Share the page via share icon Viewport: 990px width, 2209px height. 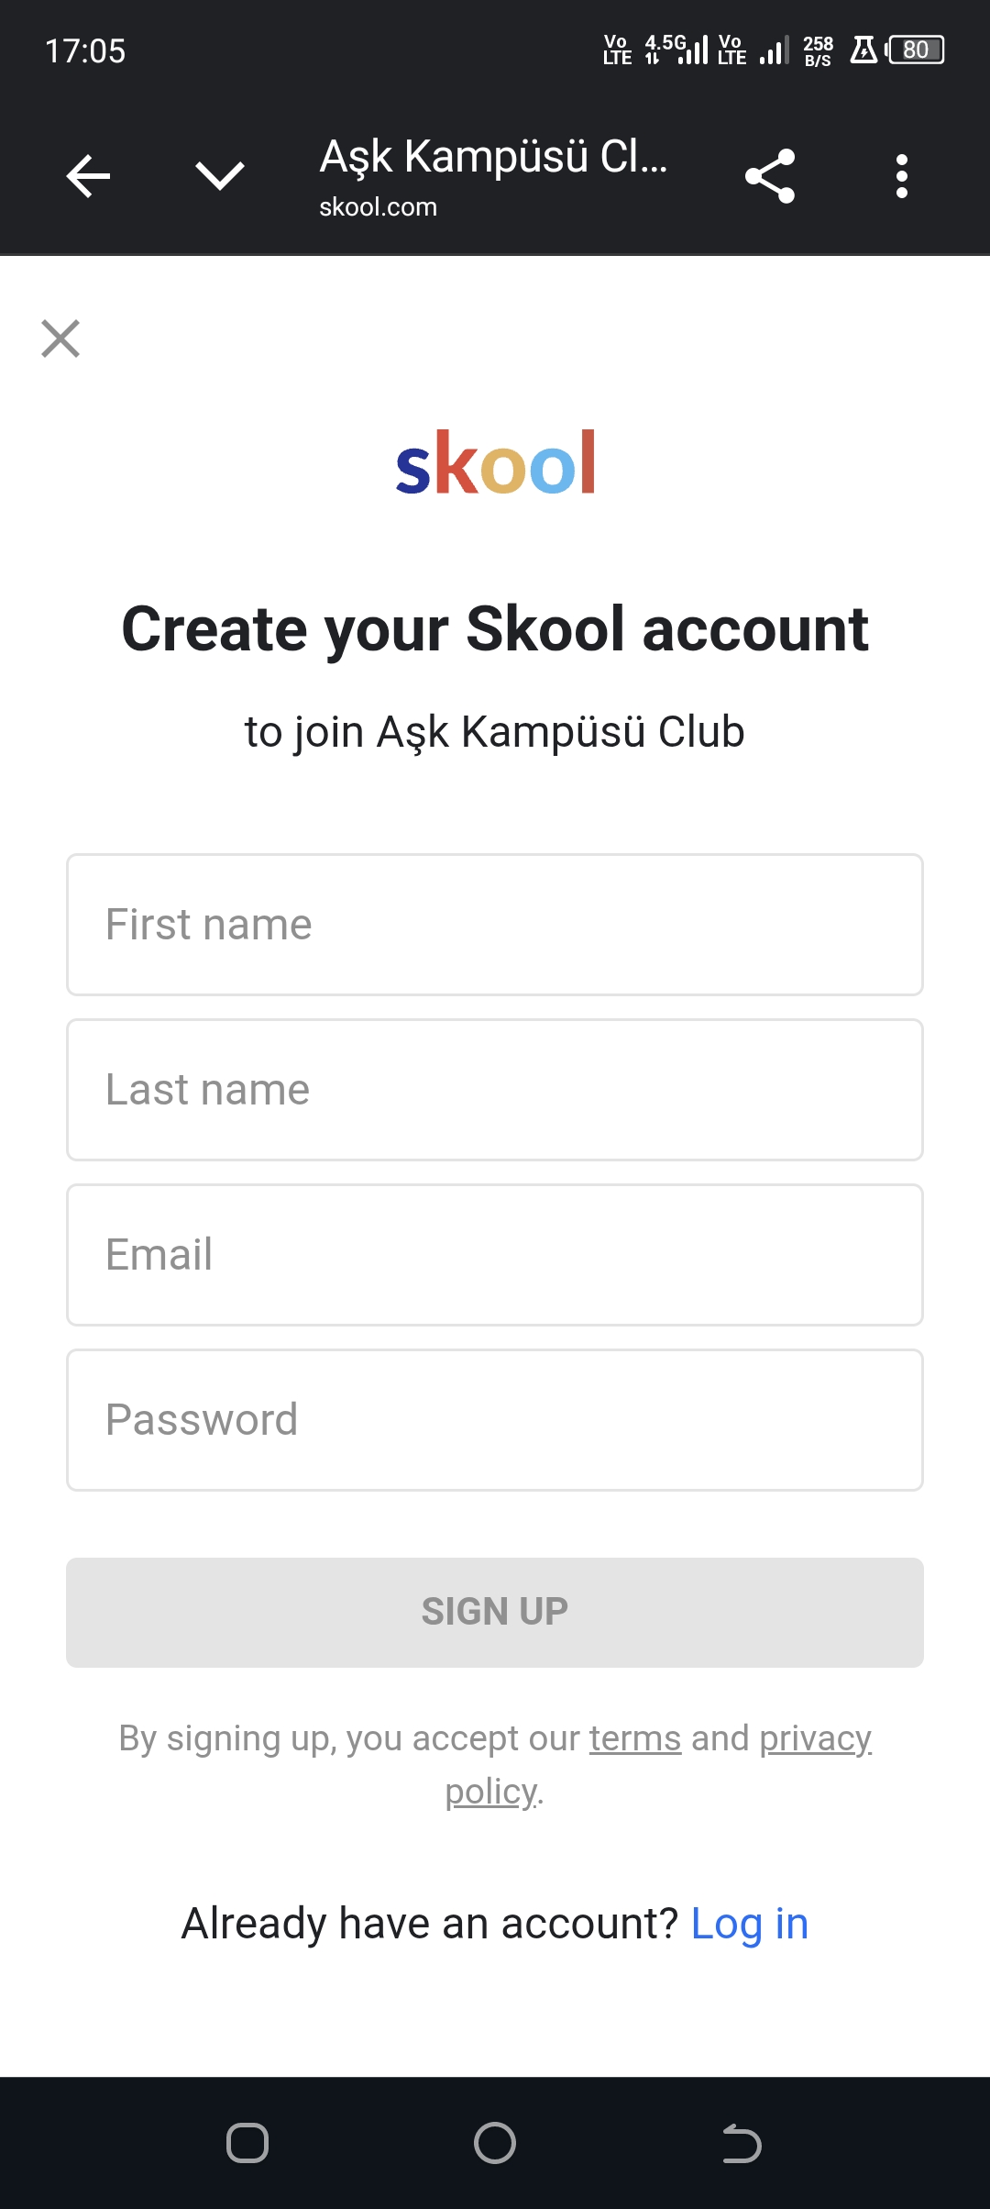[x=770, y=176]
